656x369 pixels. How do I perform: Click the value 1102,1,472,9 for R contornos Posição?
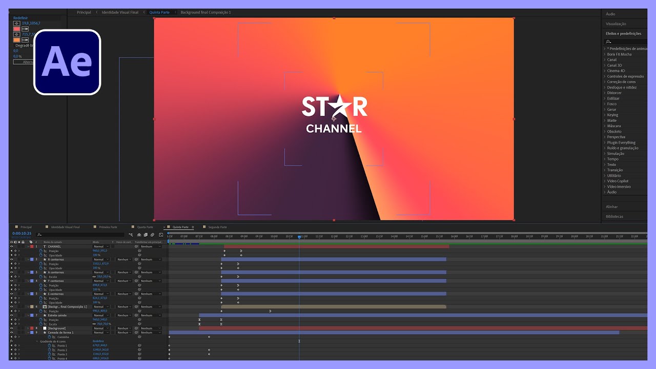101,263
